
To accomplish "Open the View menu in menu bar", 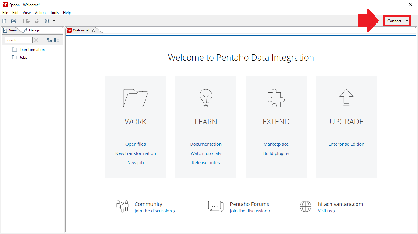I will 27,13.
